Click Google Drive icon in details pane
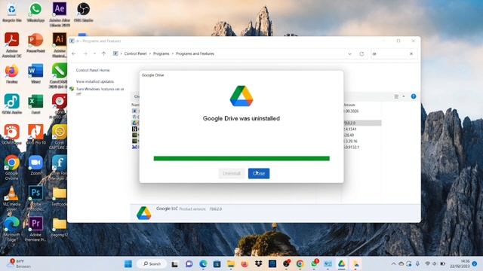 pyautogui.click(x=144, y=212)
